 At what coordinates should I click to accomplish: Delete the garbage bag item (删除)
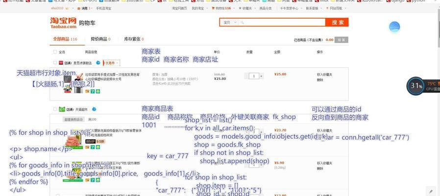(x=320, y=80)
